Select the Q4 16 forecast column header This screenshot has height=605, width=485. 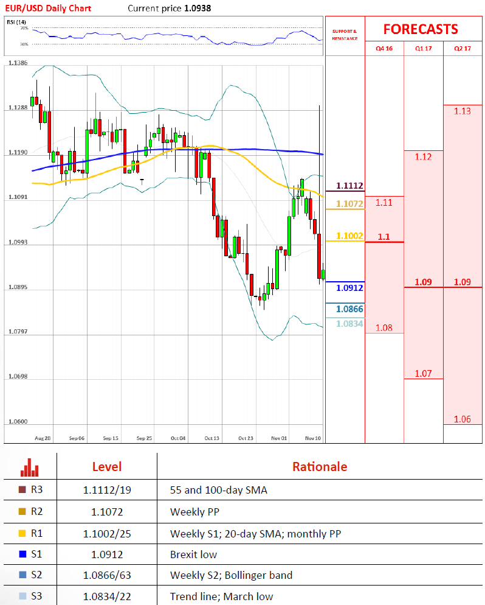[x=384, y=48]
